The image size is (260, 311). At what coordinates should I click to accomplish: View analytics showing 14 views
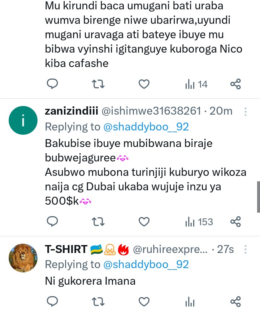point(196,84)
